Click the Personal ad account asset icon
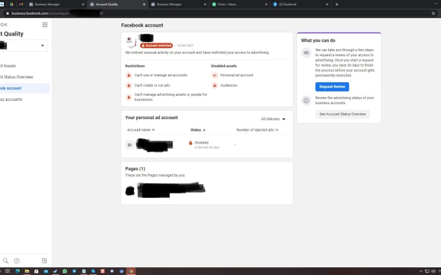 click(x=215, y=75)
